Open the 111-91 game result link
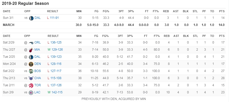Image resolution: width=229 pixels, height=102 pixels. click(x=55, y=18)
